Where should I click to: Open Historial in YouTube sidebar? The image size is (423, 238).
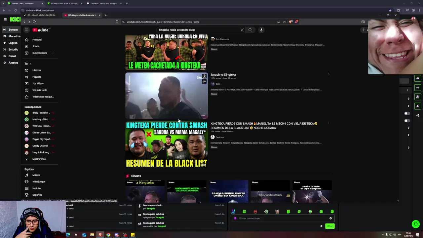37,70
